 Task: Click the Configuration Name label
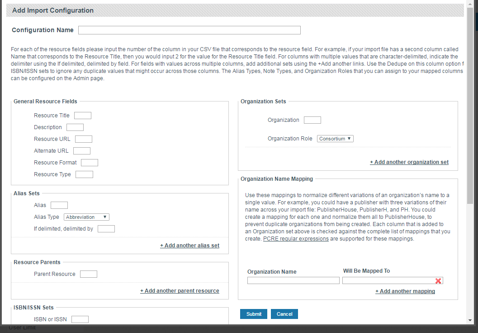pyautogui.click(x=43, y=30)
